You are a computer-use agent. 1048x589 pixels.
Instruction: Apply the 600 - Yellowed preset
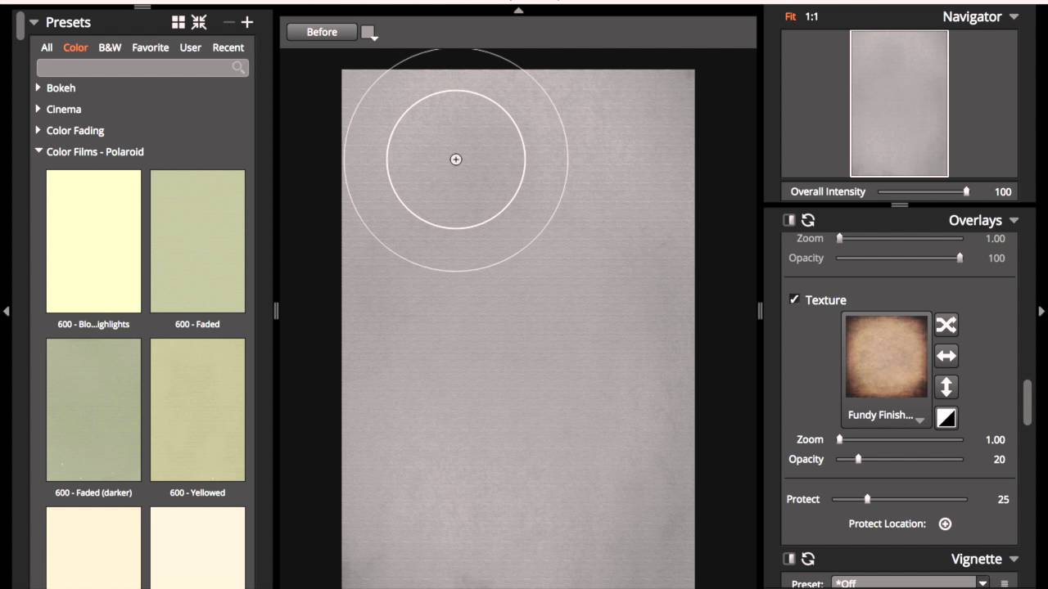point(197,410)
